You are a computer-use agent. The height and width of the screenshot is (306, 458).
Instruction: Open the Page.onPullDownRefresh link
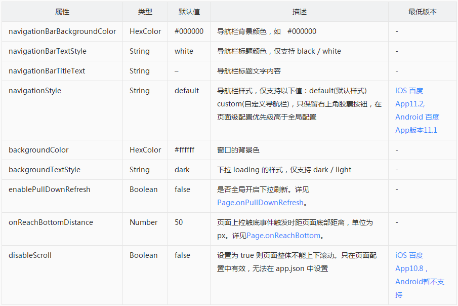click(x=259, y=202)
